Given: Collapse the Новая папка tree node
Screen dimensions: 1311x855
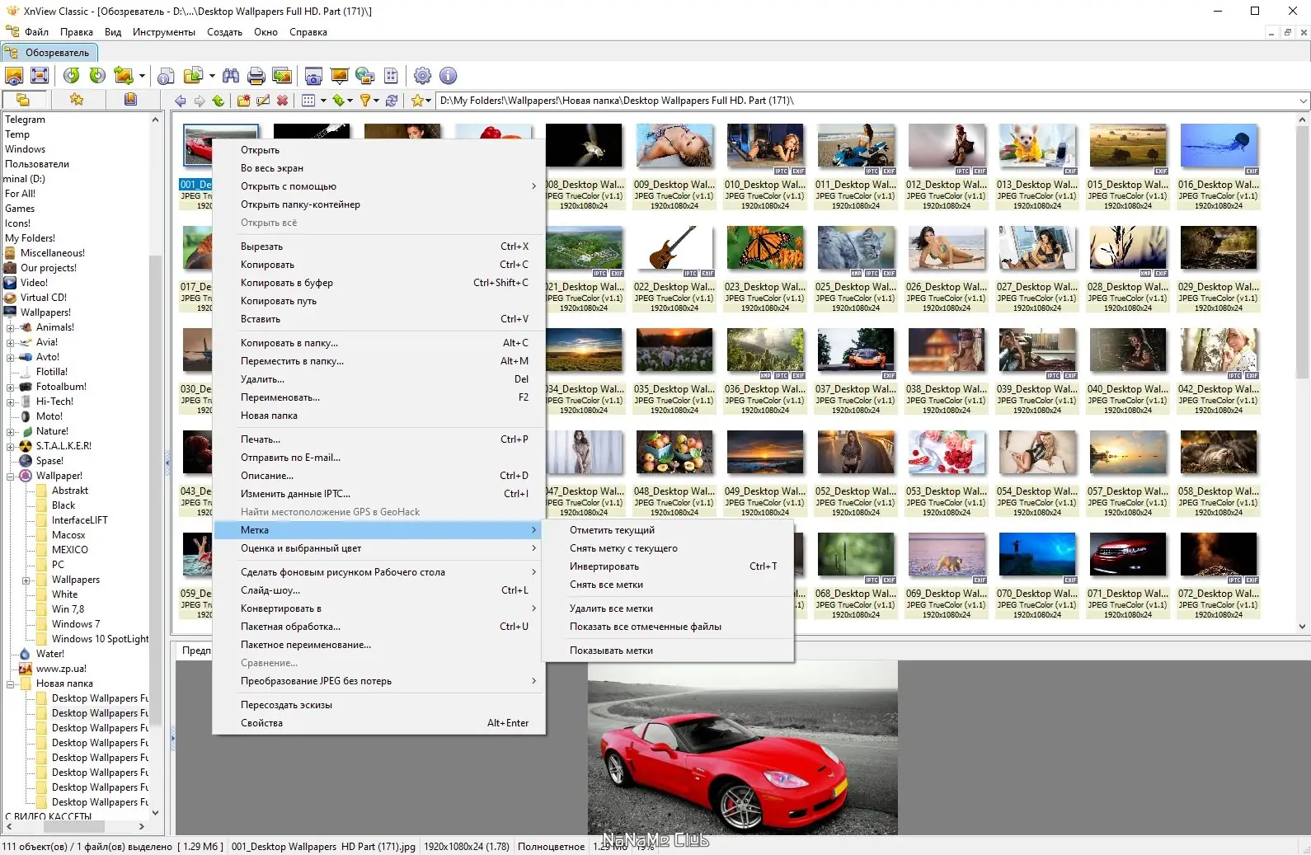Looking at the screenshot, I should (x=11, y=684).
